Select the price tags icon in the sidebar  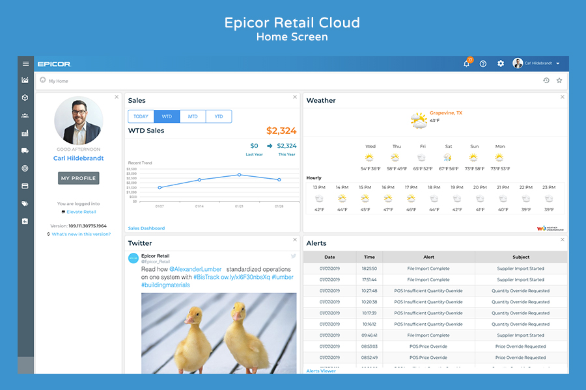[x=25, y=203]
